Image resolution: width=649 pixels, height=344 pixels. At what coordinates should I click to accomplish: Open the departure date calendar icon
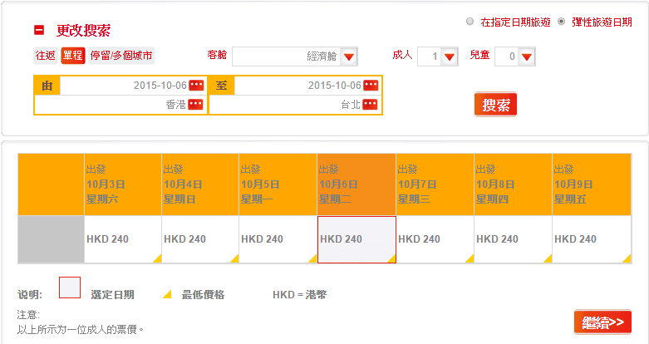click(195, 86)
